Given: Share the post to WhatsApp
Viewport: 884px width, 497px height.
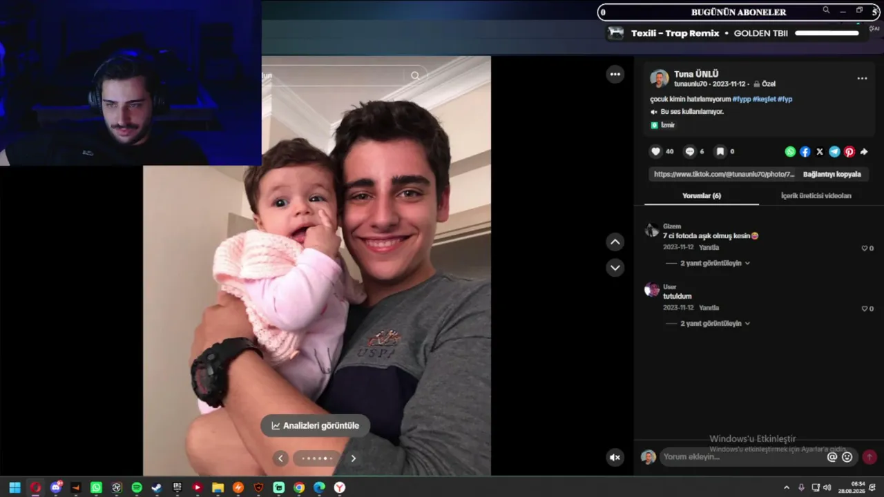Looking at the screenshot, I should point(790,152).
